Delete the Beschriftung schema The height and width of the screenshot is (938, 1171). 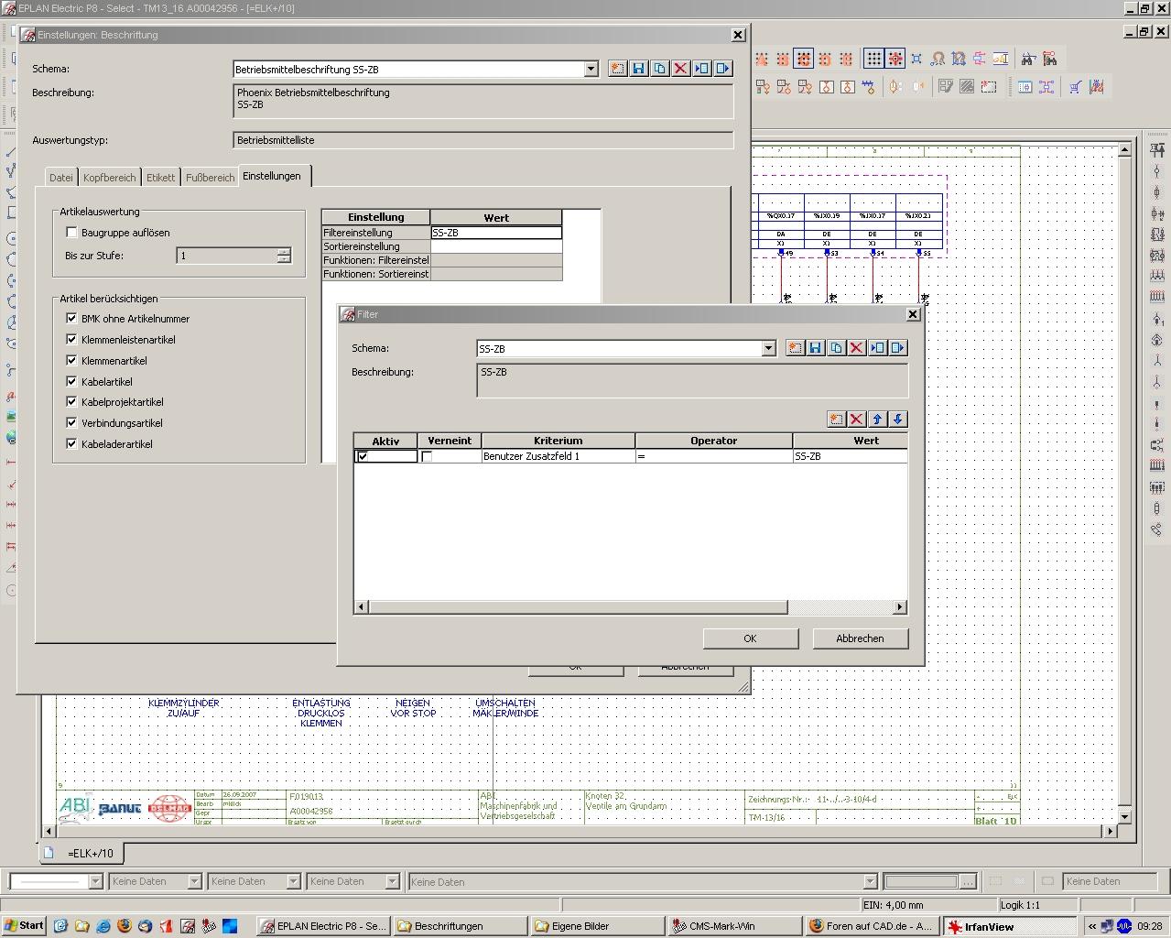point(681,69)
